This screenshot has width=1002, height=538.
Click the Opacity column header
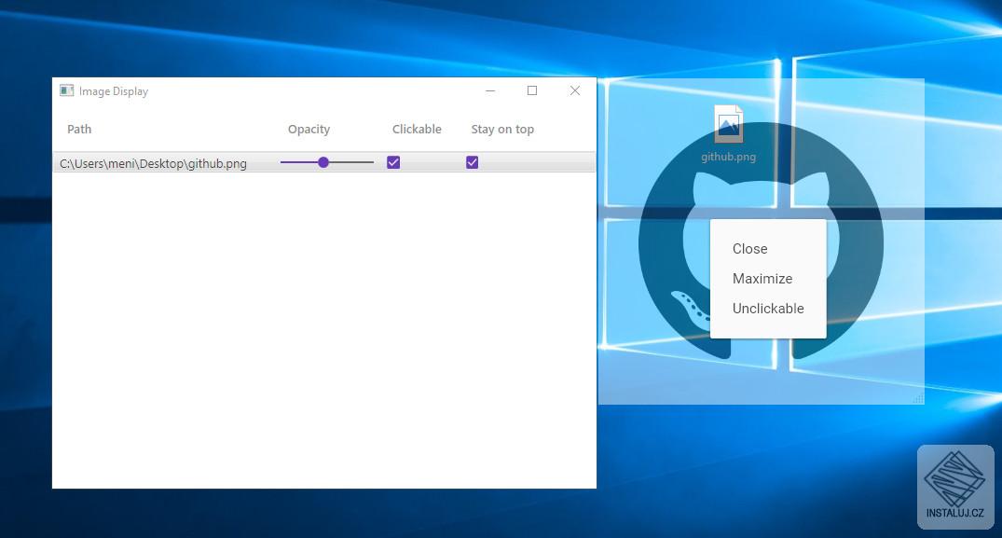309,129
